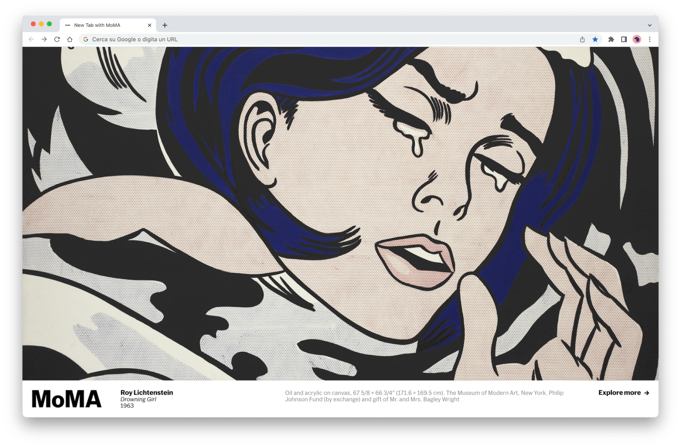Click the Google logo in the address bar
The width and height of the screenshot is (681, 447).
click(86, 39)
